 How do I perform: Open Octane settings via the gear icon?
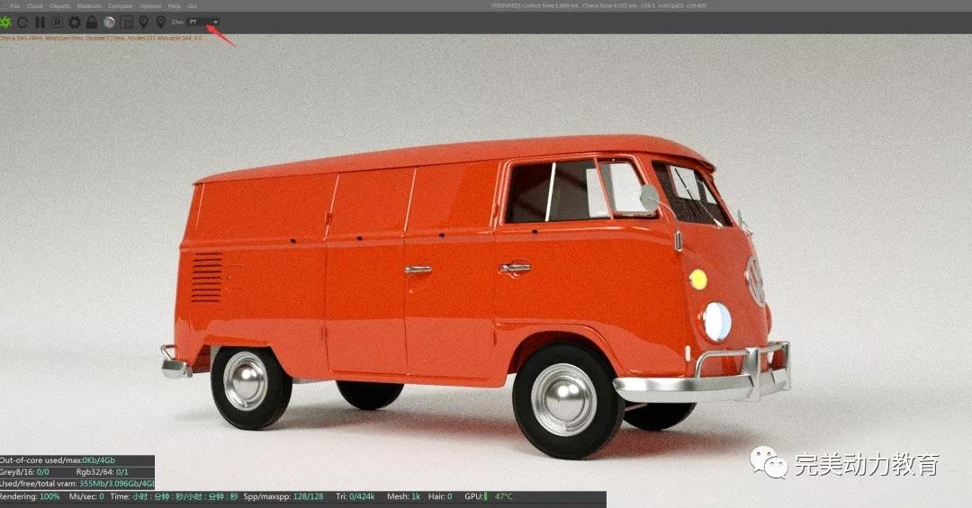[75, 22]
